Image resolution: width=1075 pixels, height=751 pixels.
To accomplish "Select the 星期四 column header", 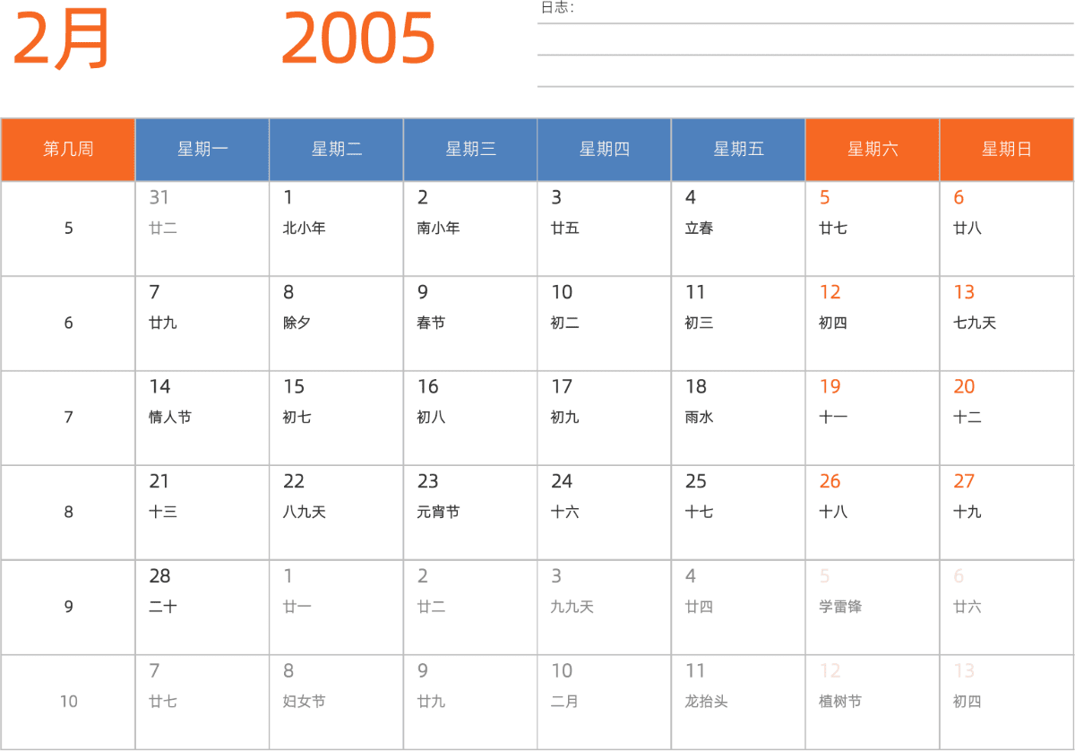I will [605, 150].
